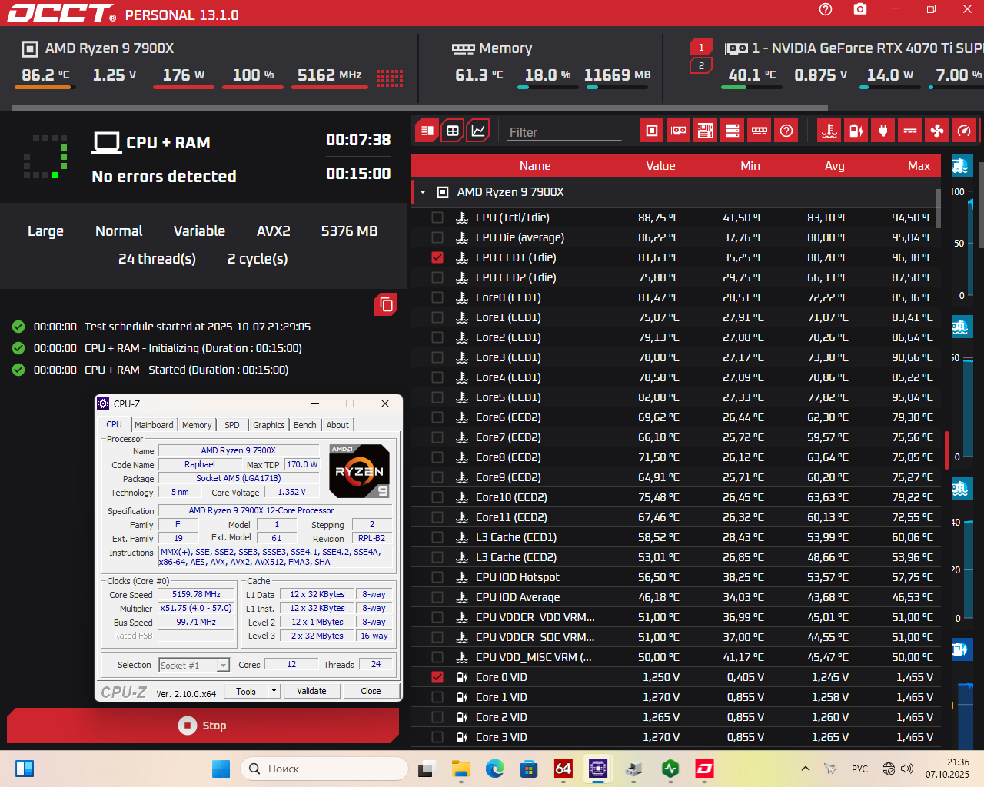The image size is (984, 787).
Task: Select GPU number 1 badge
Action: coord(701,47)
